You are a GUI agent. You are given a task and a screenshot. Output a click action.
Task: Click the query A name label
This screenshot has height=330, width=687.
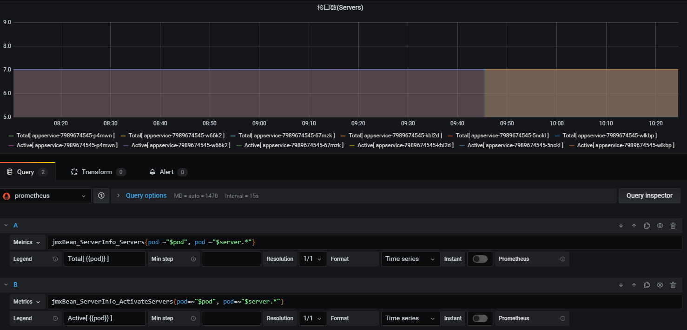[15, 225]
